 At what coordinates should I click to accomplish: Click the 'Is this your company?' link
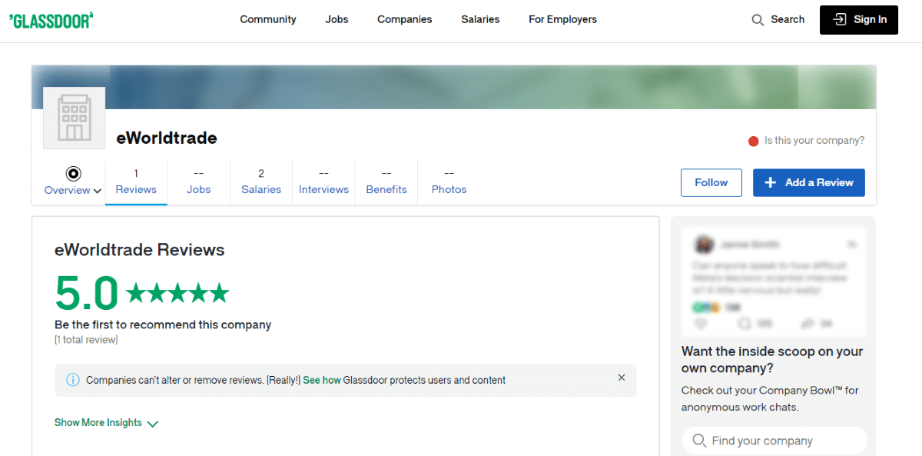point(814,141)
